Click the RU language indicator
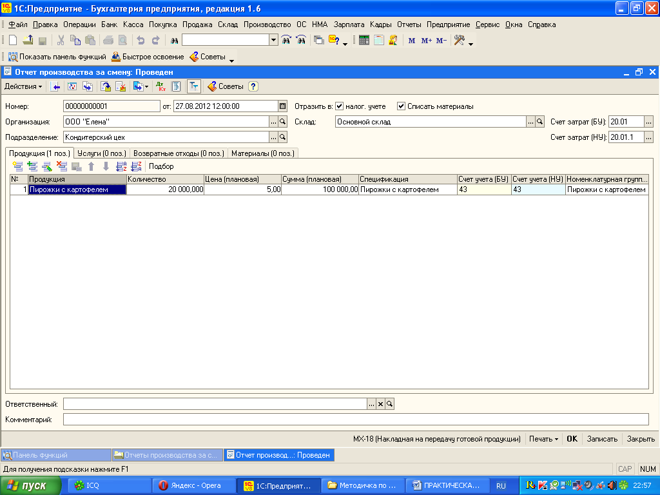 [501, 486]
